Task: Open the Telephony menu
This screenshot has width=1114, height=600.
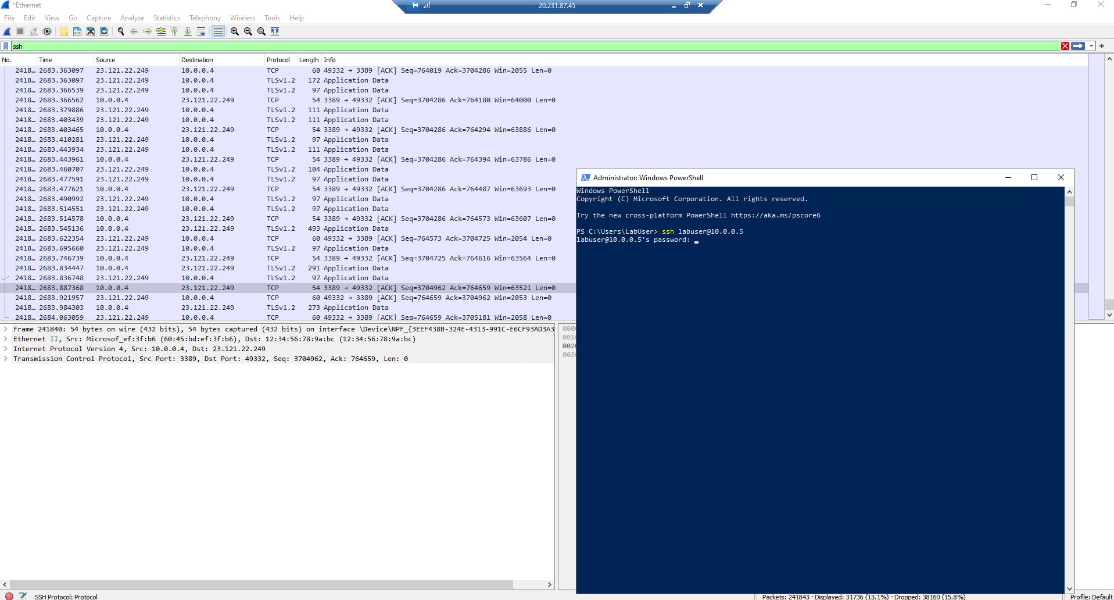Action: 205,18
